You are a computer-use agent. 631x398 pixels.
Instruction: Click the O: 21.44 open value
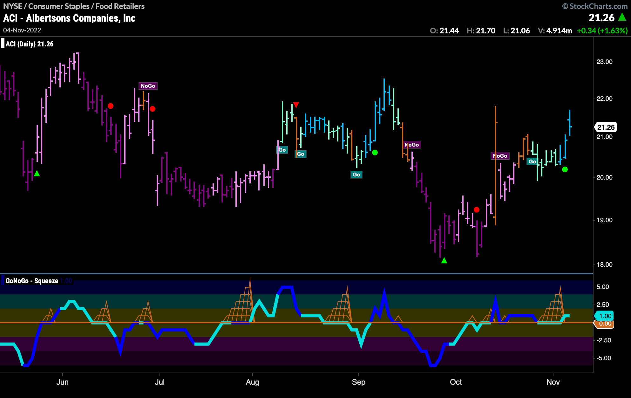[x=444, y=31]
